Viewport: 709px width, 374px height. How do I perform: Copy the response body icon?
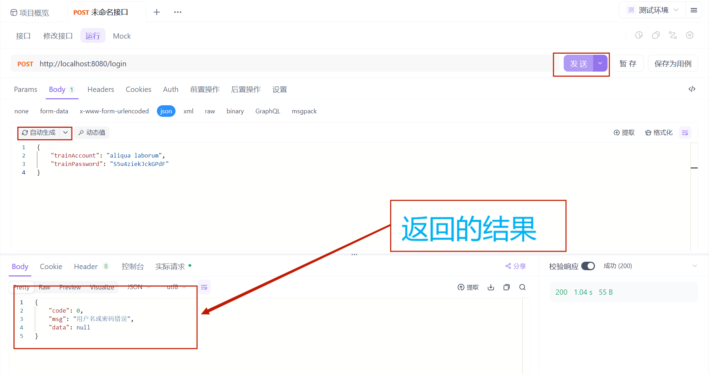[506, 287]
